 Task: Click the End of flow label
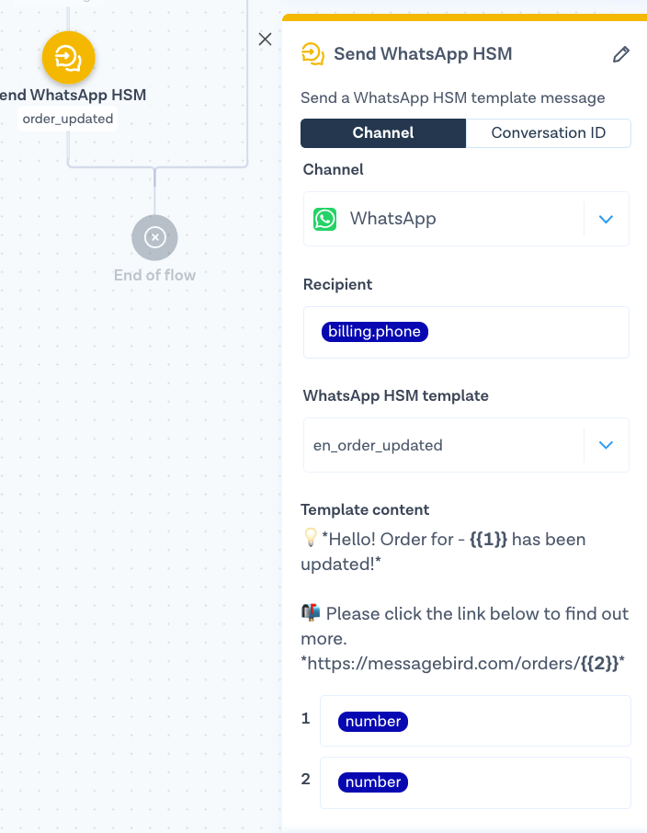[154, 274]
